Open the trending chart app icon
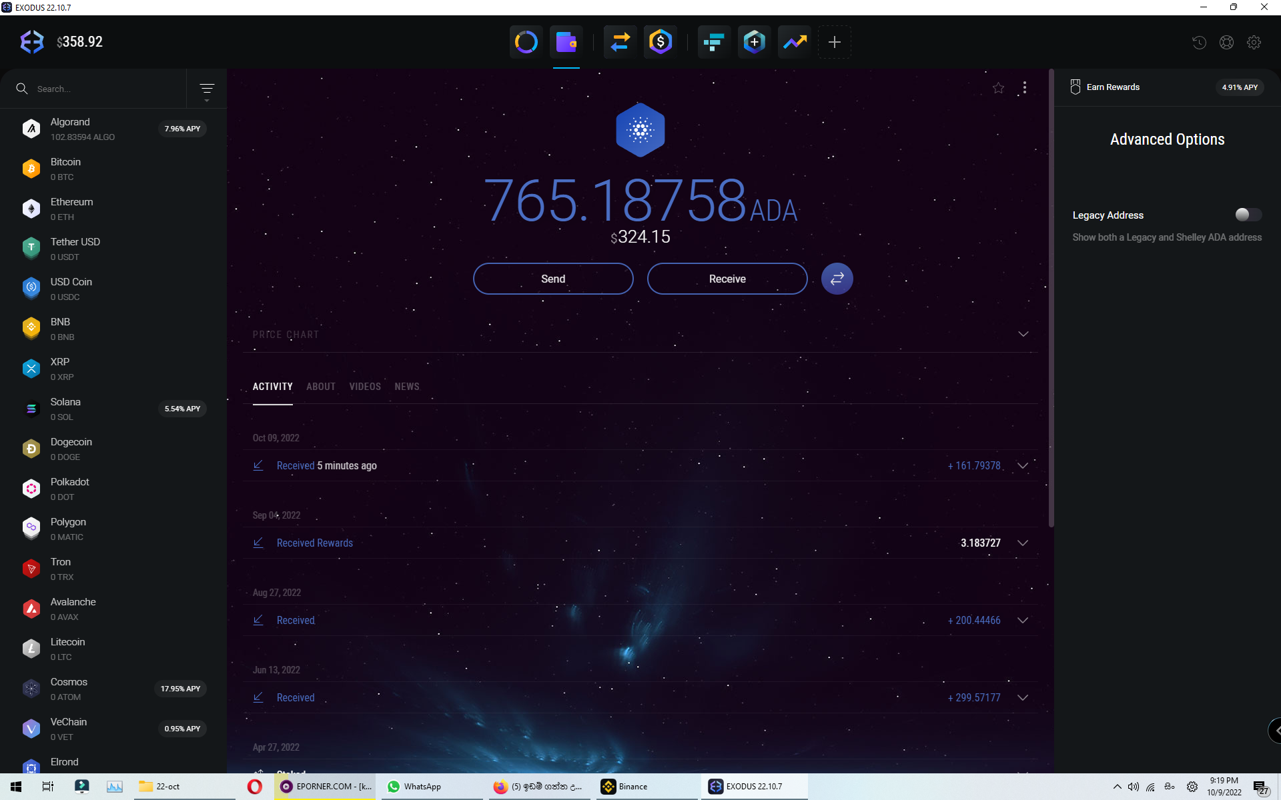1281x800 pixels. [x=795, y=42]
